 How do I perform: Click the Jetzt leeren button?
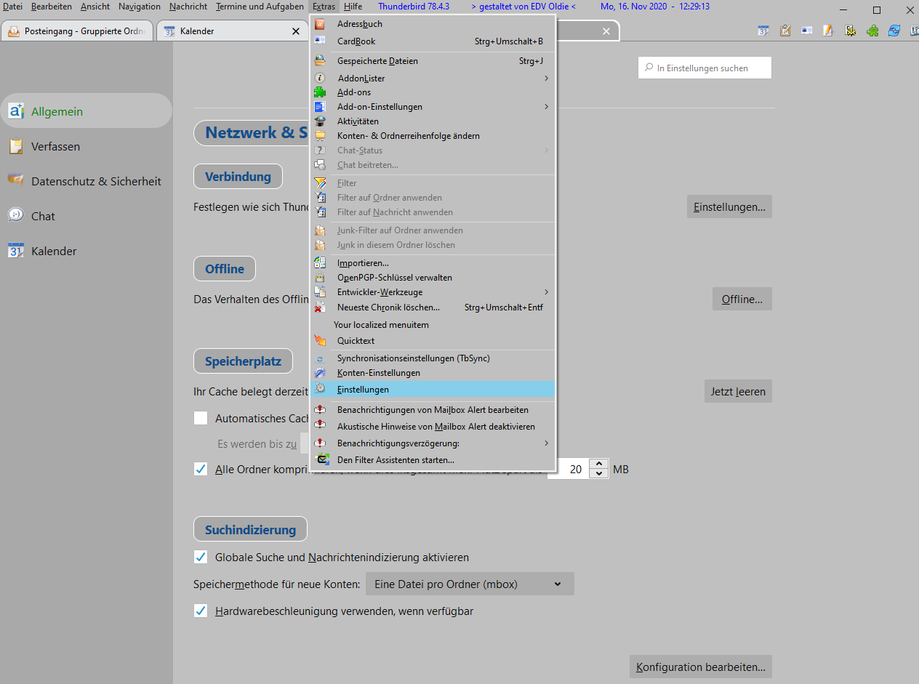point(738,391)
